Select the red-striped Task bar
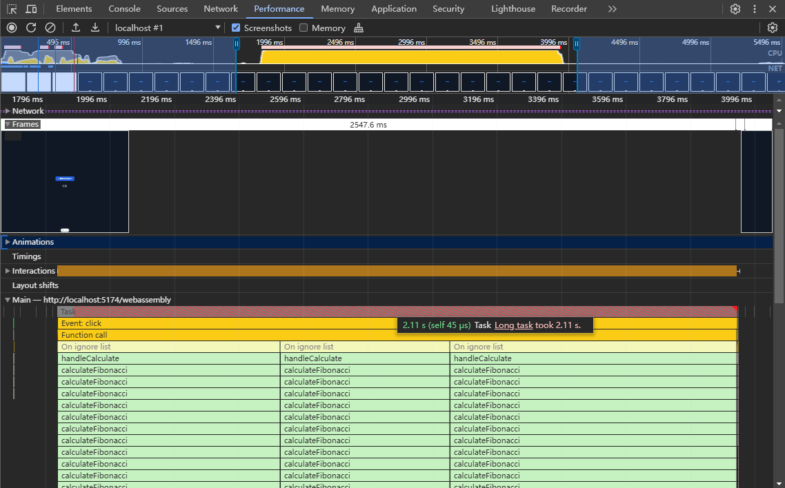The height and width of the screenshot is (488, 785). [397, 312]
